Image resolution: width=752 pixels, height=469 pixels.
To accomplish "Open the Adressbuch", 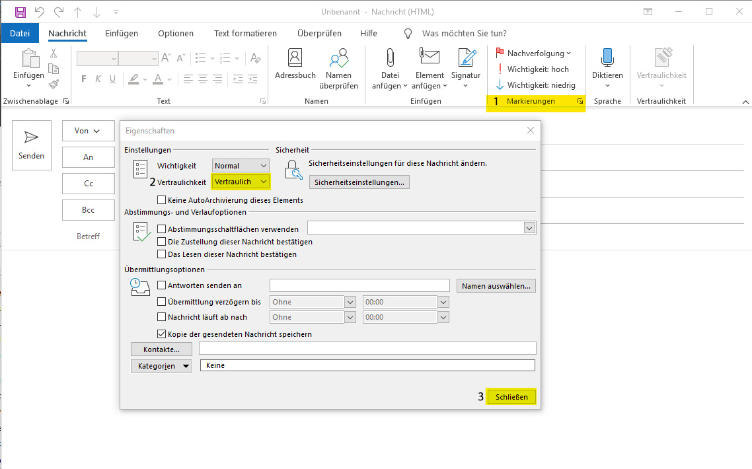I will [295, 64].
